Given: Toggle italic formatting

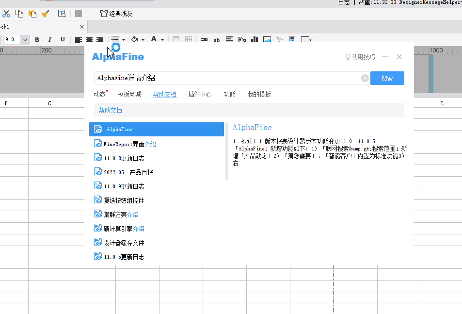Looking at the screenshot, I should click(x=50, y=40).
